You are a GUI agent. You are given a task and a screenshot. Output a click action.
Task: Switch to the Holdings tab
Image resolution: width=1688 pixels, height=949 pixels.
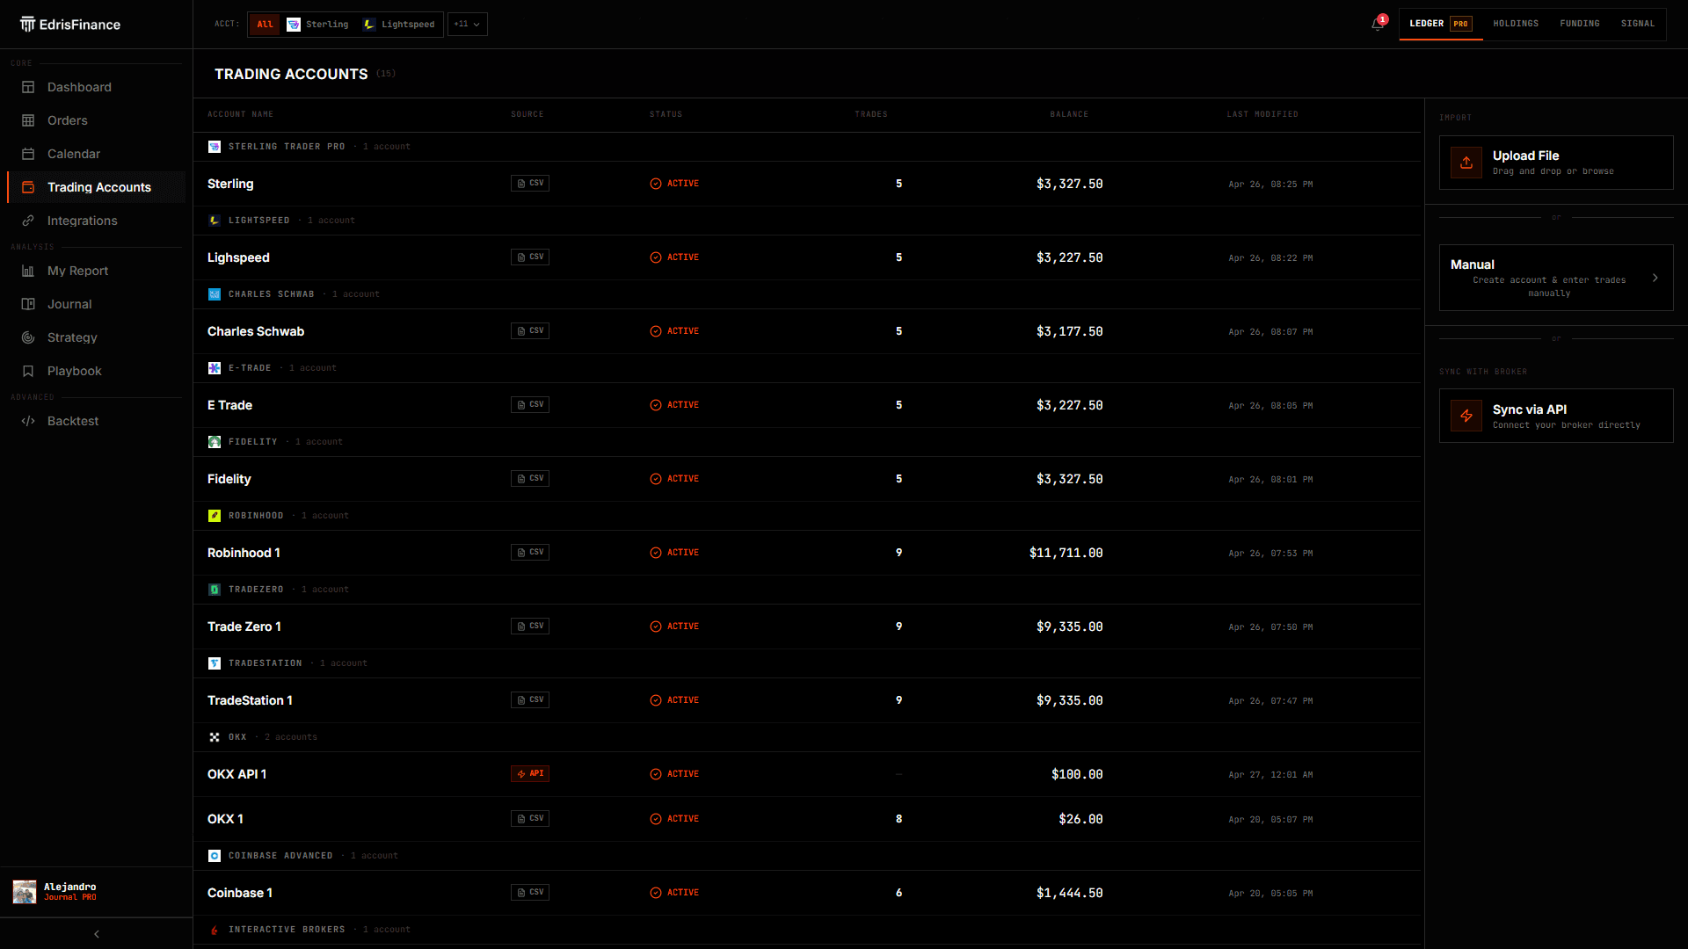[1516, 24]
